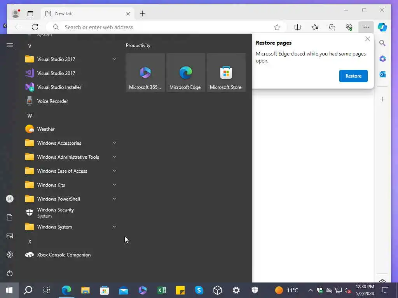Click the muted volume tray icon
This screenshot has height=298, width=398.
pos(347,290)
